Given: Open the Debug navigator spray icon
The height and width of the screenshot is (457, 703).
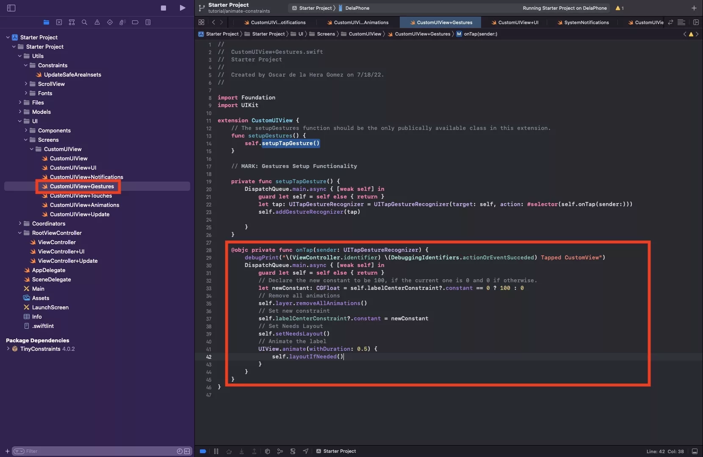Looking at the screenshot, I should 123,22.
